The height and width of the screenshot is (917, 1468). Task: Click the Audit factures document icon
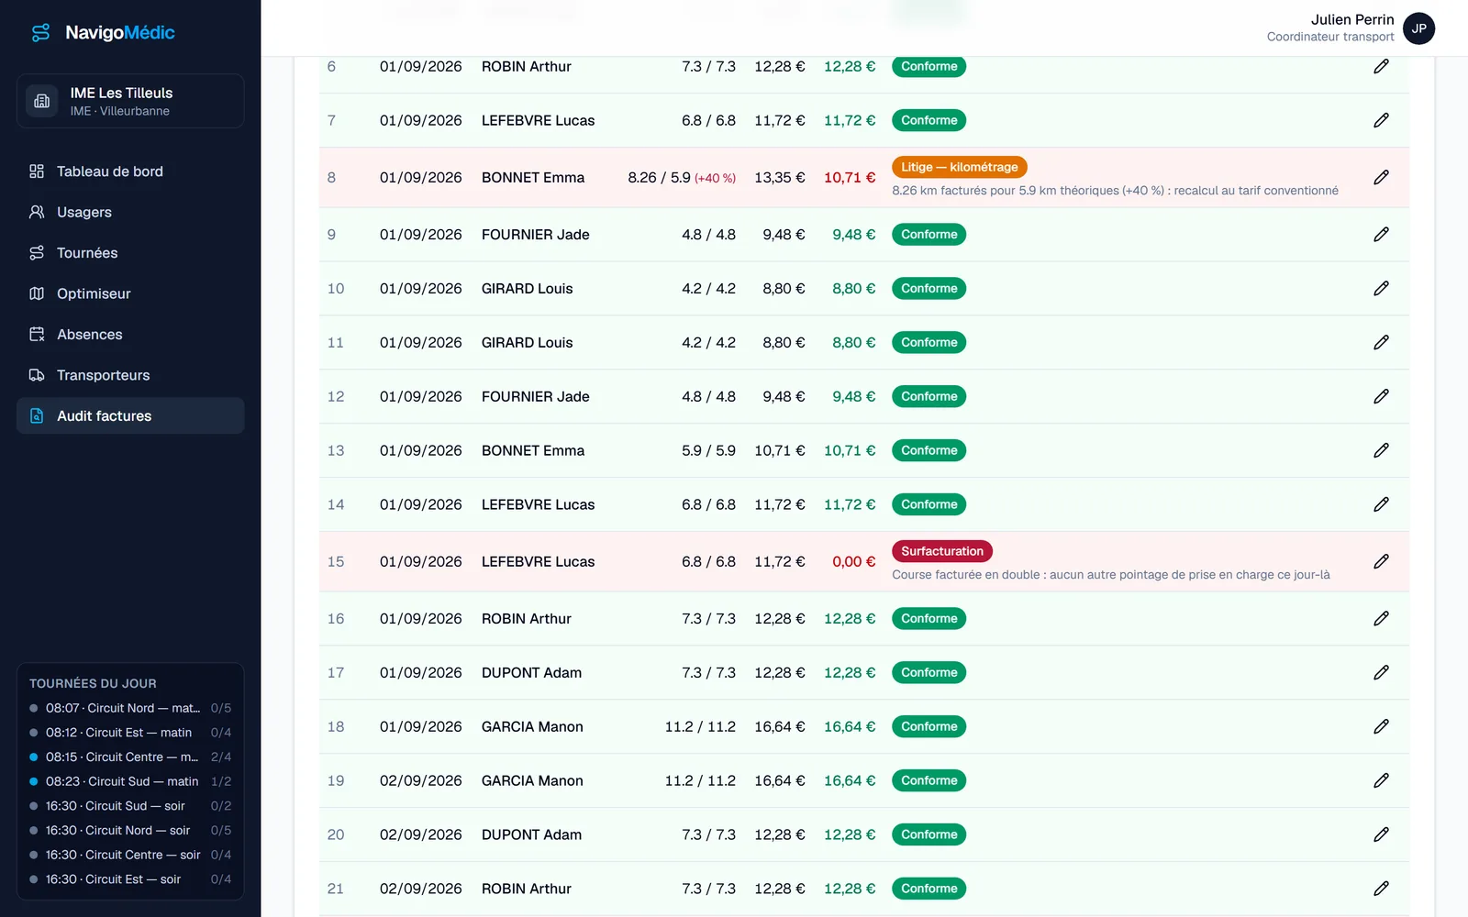37,415
